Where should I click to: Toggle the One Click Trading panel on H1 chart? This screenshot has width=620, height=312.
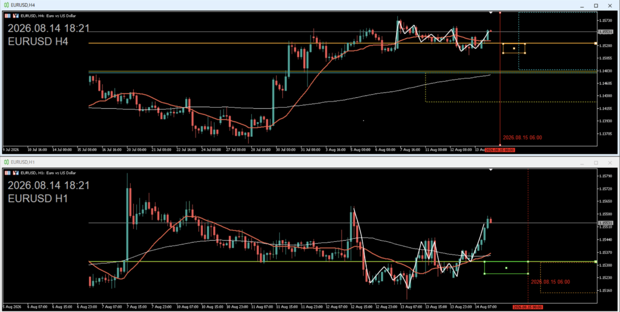coord(7,172)
